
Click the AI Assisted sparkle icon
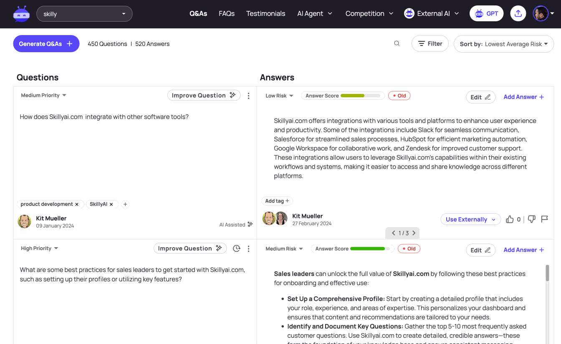click(250, 224)
